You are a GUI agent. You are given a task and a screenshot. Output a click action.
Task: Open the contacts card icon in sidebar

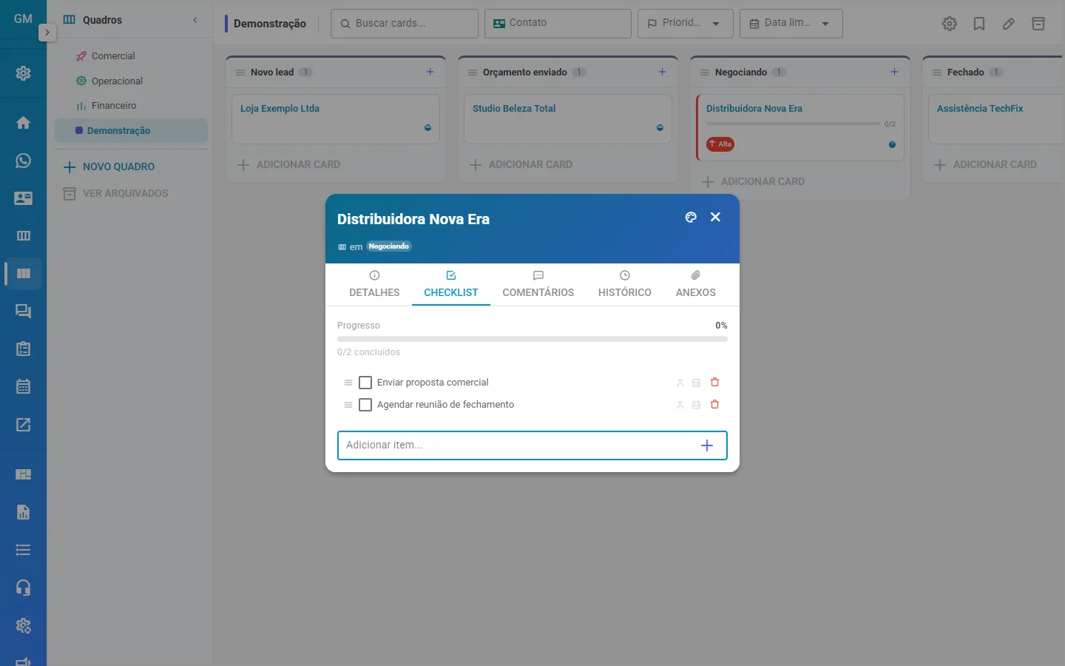[23, 198]
